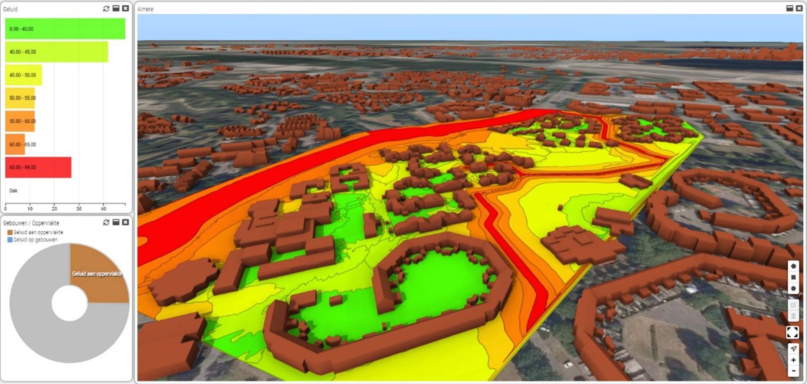Click the delete shapes trash icon

click(793, 316)
